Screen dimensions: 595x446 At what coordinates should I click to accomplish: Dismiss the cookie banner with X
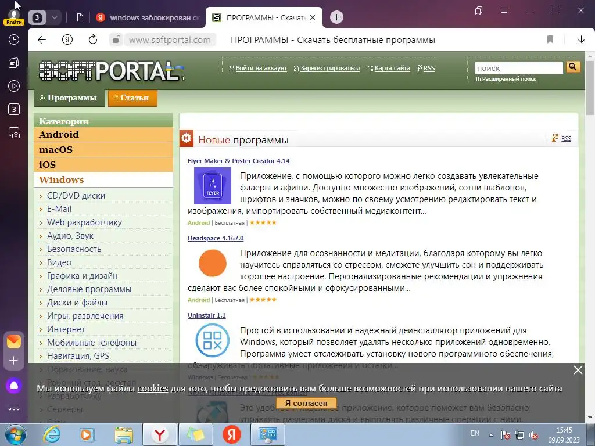[578, 370]
